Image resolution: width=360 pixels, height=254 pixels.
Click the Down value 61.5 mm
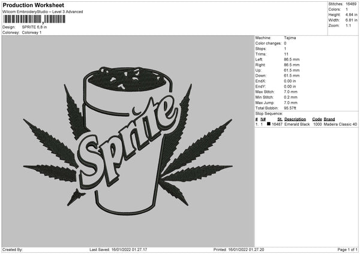(292, 75)
